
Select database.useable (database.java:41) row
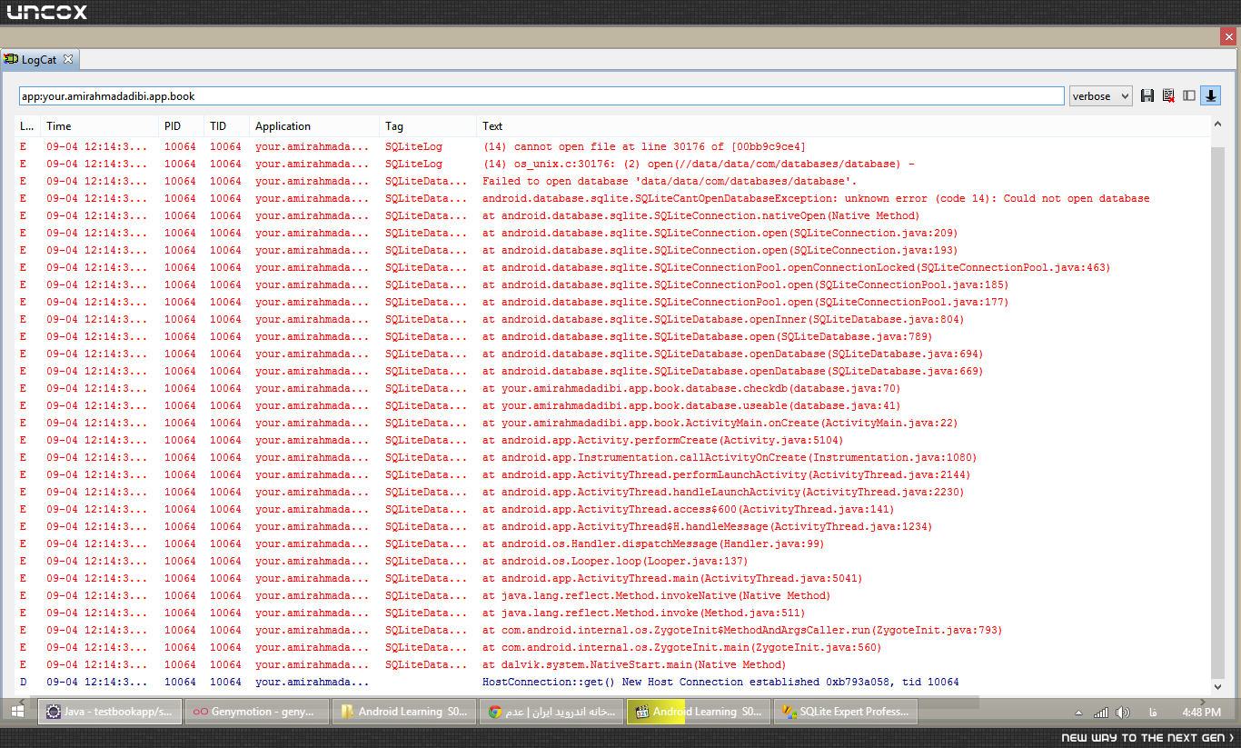[613, 405]
